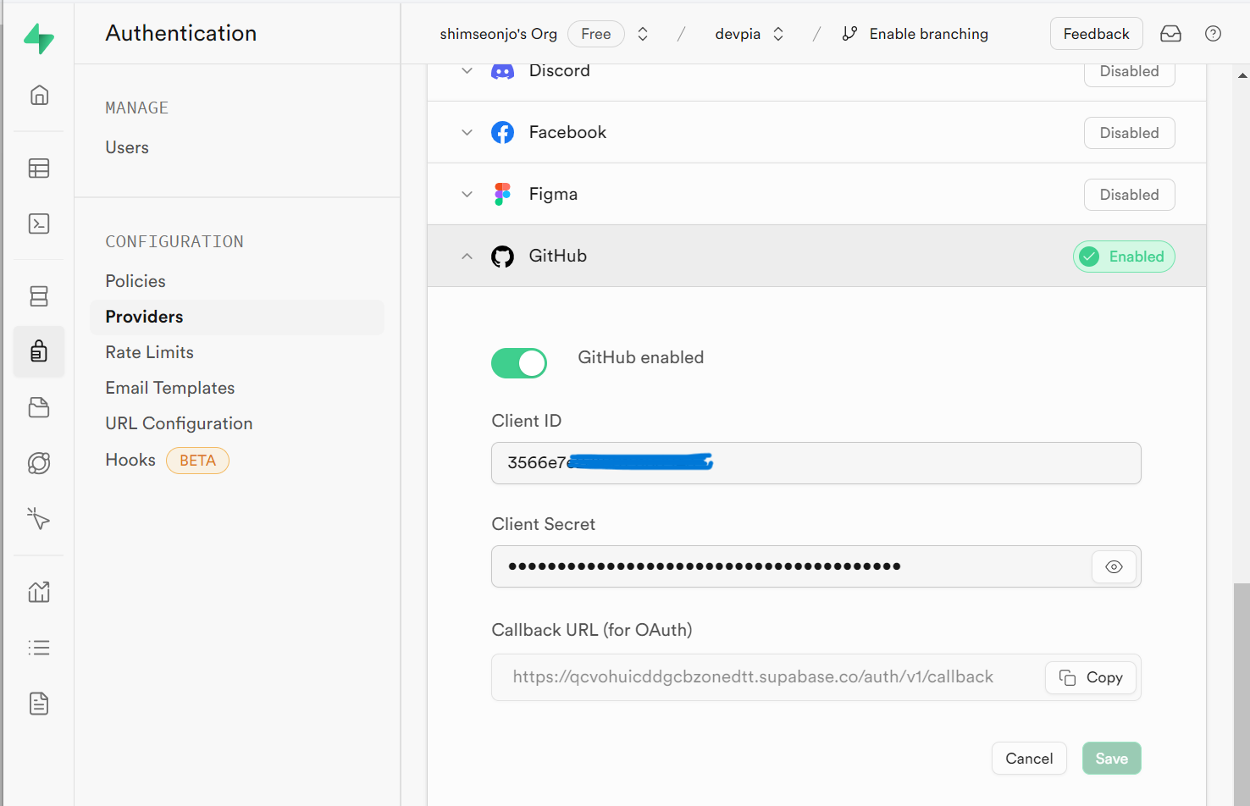Collapse the GitHub provider section
The width and height of the screenshot is (1250, 806).
coord(467,257)
